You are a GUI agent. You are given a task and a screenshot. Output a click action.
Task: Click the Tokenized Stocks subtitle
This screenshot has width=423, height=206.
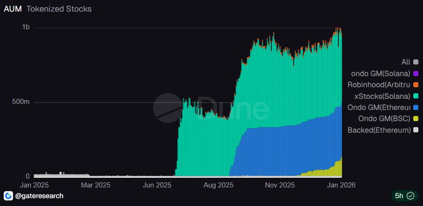pyautogui.click(x=59, y=9)
